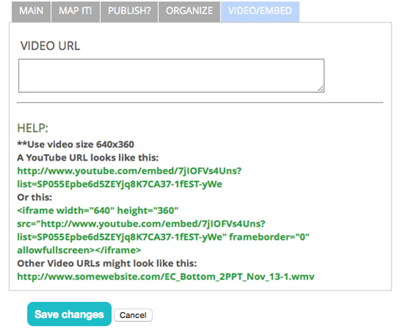Screen dimensions: 403x335
Task: Switch to the MAIN tab
Action: 31,12
